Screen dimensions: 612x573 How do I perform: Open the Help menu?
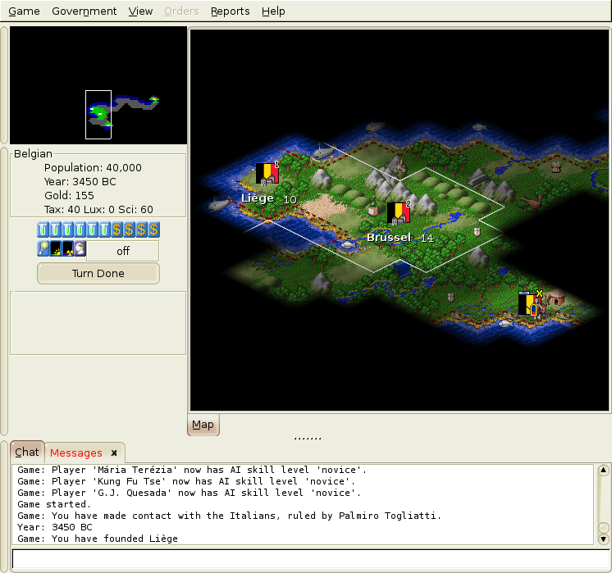point(273,11)
